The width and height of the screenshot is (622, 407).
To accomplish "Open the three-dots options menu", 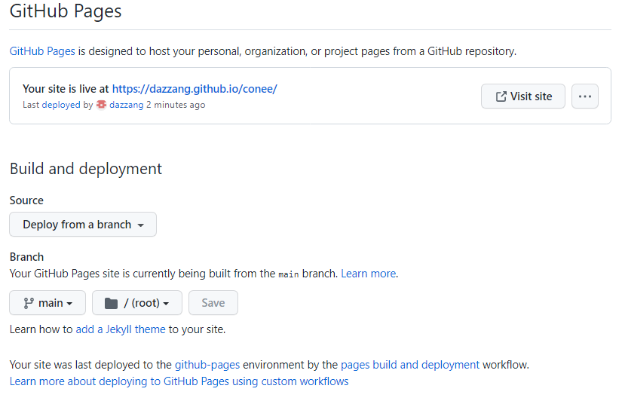I will click(x=585, y=96).
